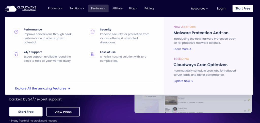Open the Performance feature title

(33, 29)
